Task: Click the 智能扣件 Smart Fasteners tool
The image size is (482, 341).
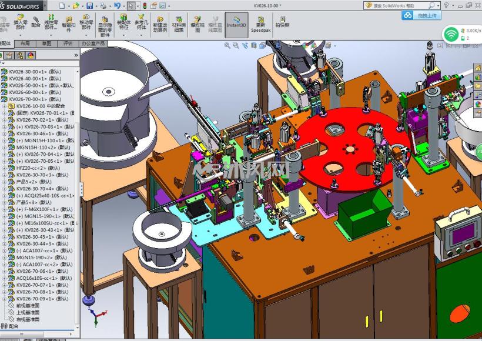Action: [x=69, y=24]
